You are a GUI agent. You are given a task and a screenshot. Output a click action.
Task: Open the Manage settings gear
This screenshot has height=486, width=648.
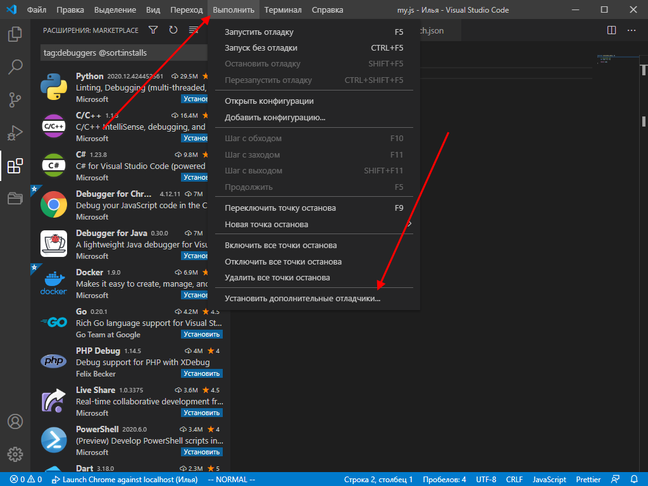[x=15, y=454]
